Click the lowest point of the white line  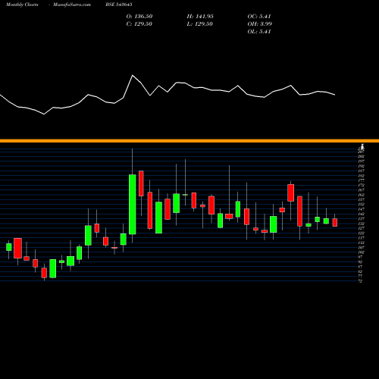pyautogui.click(x=44, y=114)
